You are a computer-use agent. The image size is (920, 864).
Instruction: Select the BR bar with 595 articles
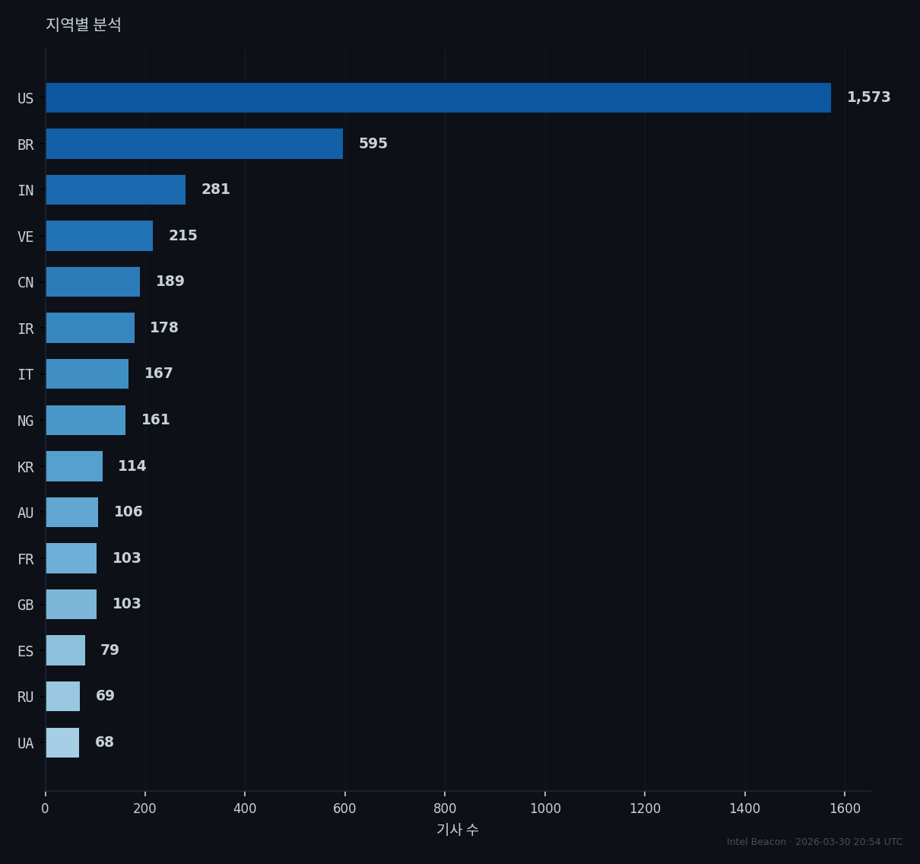(194, 144)
